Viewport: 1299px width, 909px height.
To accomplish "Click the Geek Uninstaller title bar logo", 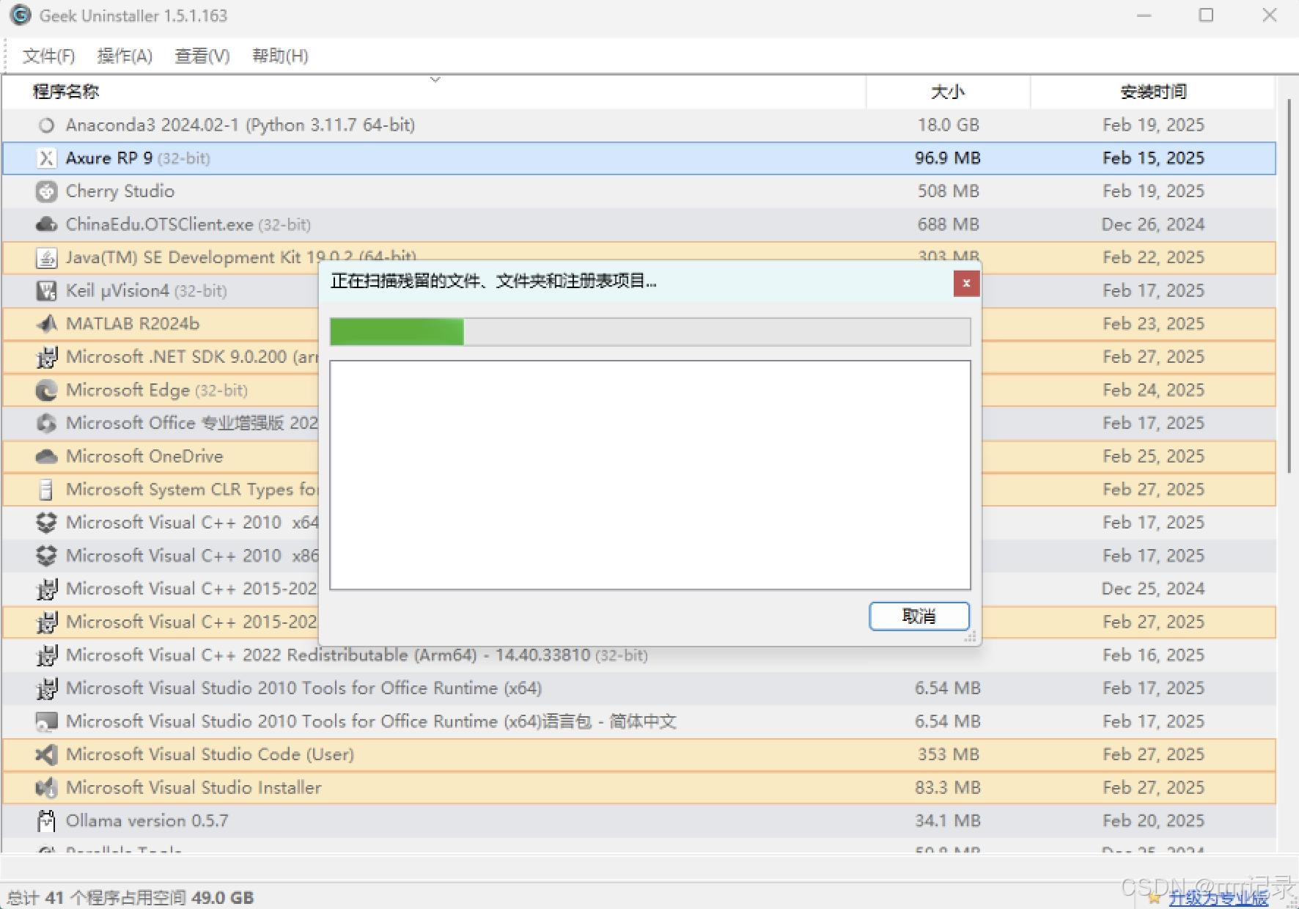I will click(x=21, y=15).
